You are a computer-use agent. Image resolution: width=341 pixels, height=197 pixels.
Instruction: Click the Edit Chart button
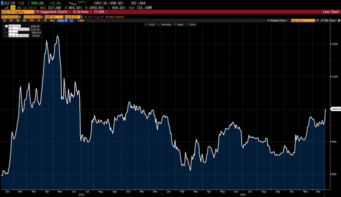(x=328, y=21)
